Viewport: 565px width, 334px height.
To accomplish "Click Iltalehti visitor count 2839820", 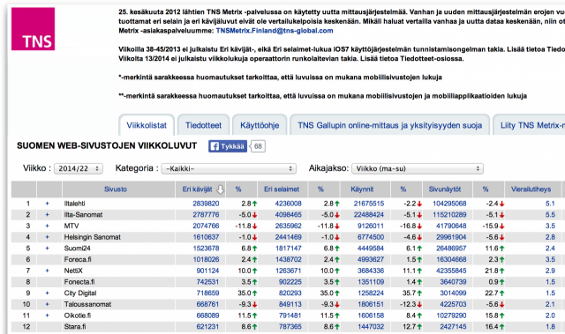I will pos(206,204).
